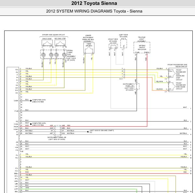This screenshot has height=193, width=195.
Task: Click the 'CANH' terminal label
Action: pos(16,101)
